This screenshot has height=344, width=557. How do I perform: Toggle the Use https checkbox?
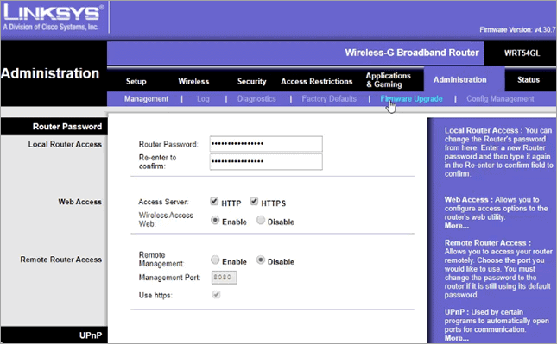coord(216,294)
